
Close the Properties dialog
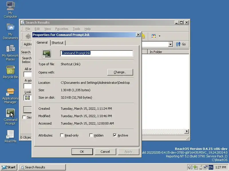[x=138, y=34]
